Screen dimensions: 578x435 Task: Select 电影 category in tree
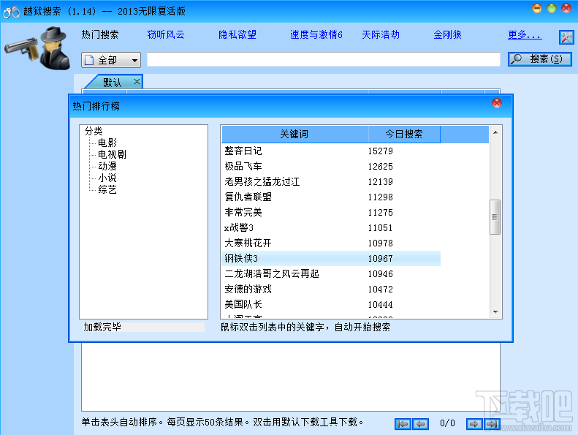[107, 143]
